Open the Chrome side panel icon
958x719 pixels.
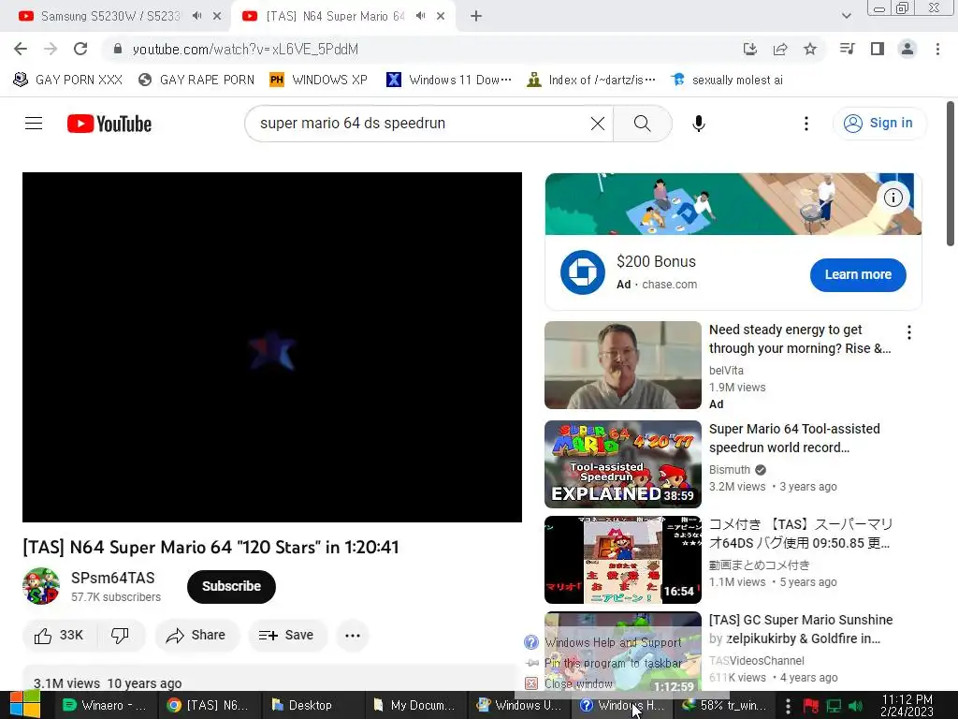pos(878,49)
